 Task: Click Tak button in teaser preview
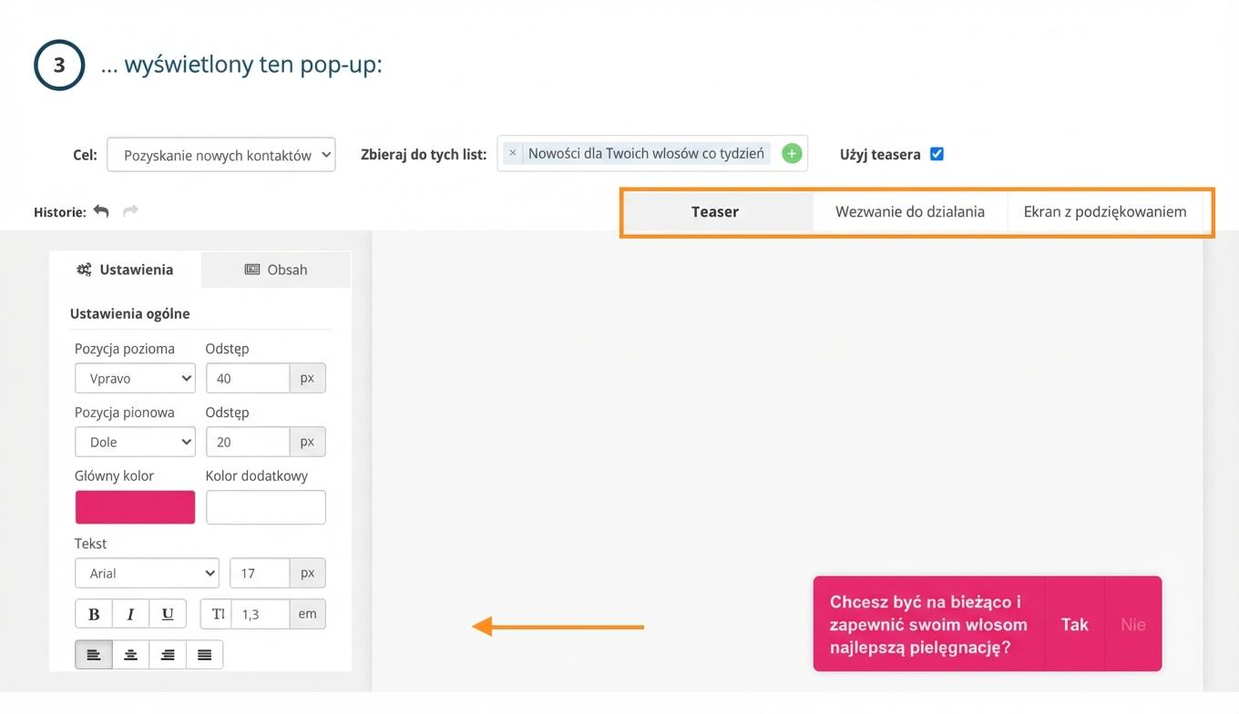click(1075, 625)
